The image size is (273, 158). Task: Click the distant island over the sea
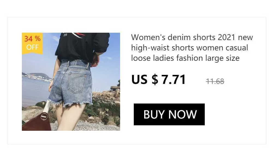click(x=37, y=76)
